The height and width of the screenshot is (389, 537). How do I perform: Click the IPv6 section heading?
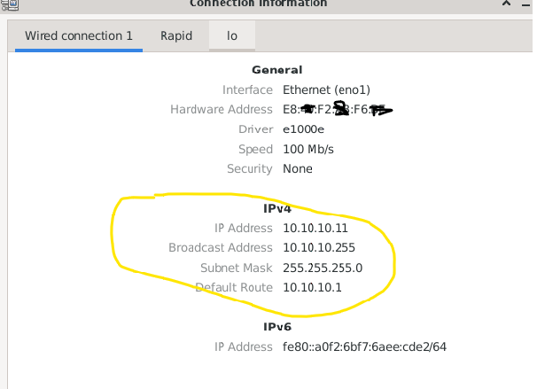pos(277,327)
